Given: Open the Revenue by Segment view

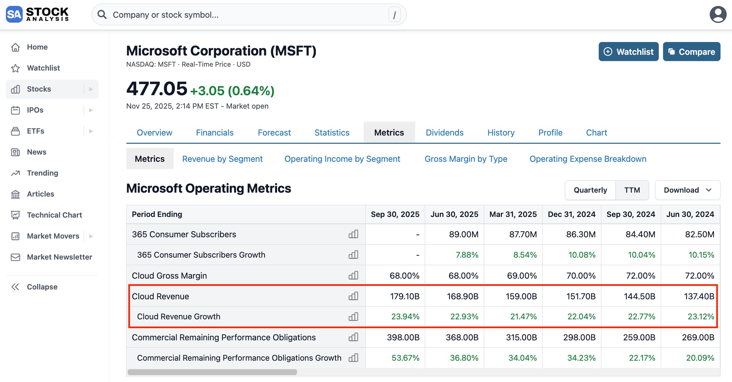Looking at the screenshot, I should pyautogui.click(x=222, y=159).
